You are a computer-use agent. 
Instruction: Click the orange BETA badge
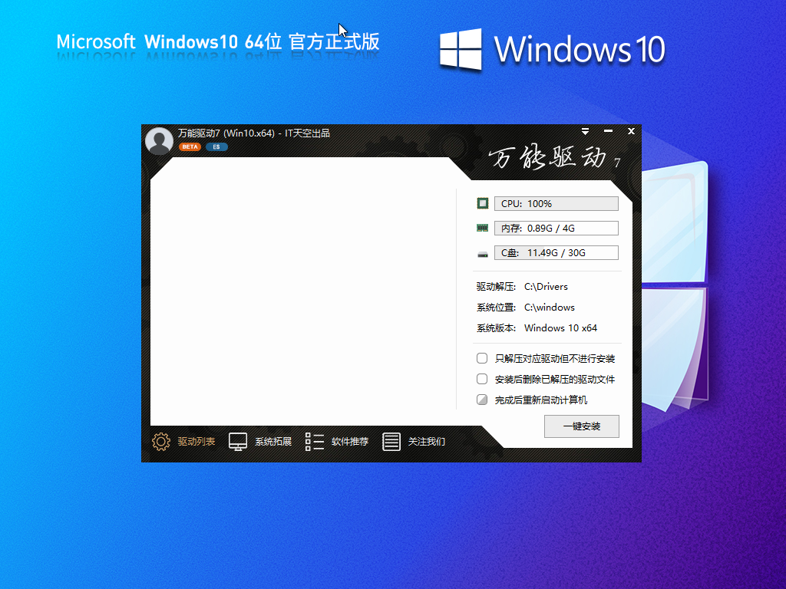[x=189, y=146]
